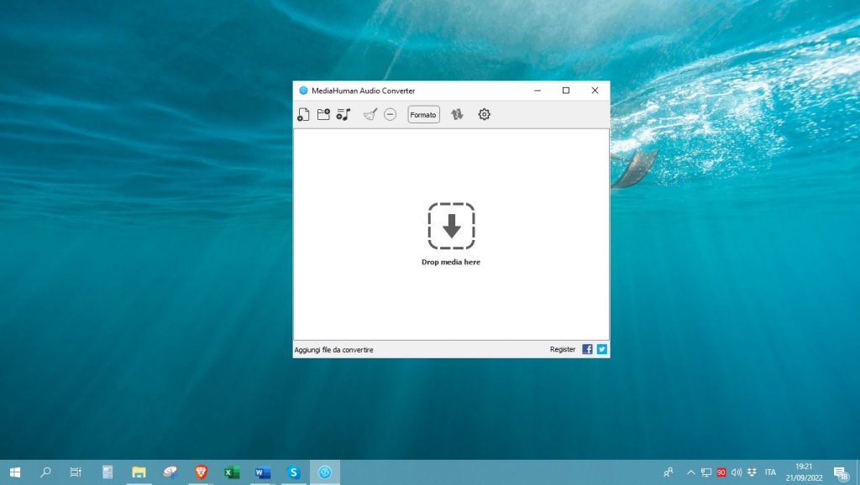Open the Formato settings
This screenshot has height=485, width=860.
422,114
